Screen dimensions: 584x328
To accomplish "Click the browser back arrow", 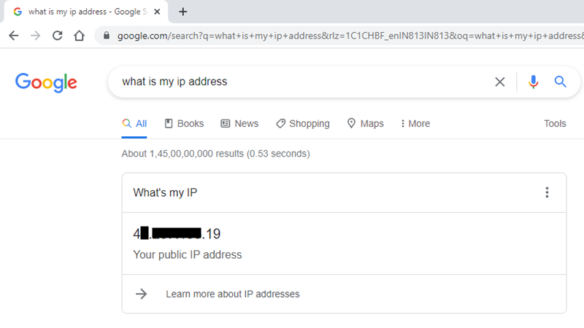I will tap(14, 36).
